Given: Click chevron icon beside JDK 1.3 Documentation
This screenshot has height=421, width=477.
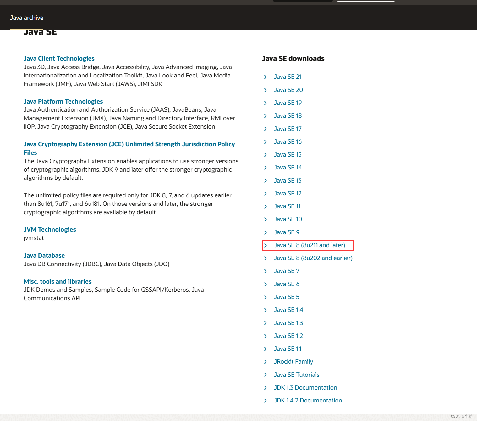Looking at the screenshot, I should click(266, 388).
